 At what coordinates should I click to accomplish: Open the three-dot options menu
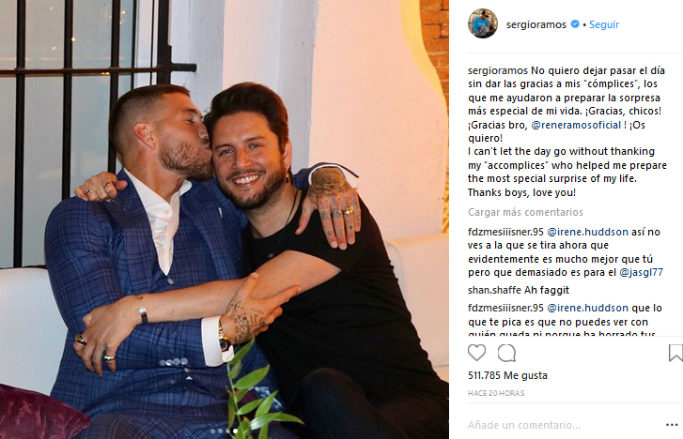(672, 425)
